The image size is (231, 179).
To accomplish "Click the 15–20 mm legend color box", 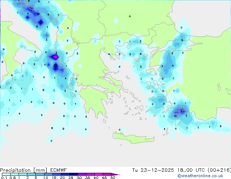I will 57,174.
